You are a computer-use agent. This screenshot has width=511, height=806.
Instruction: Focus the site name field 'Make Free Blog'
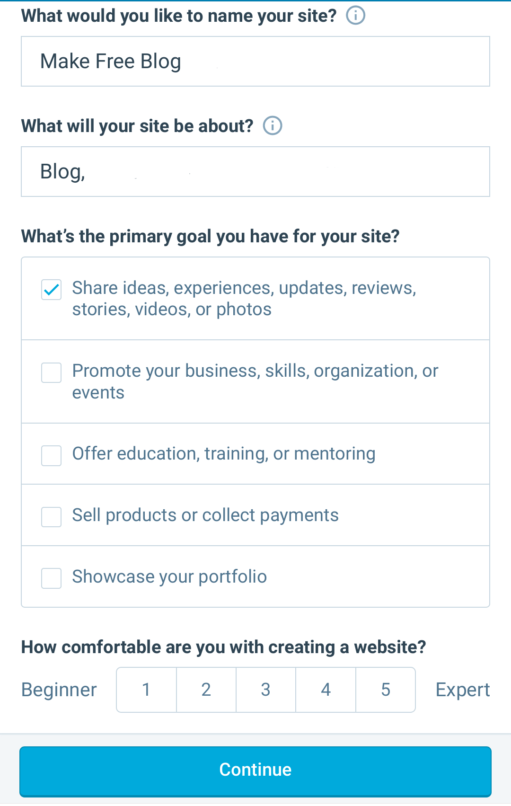tap(255, 62)
